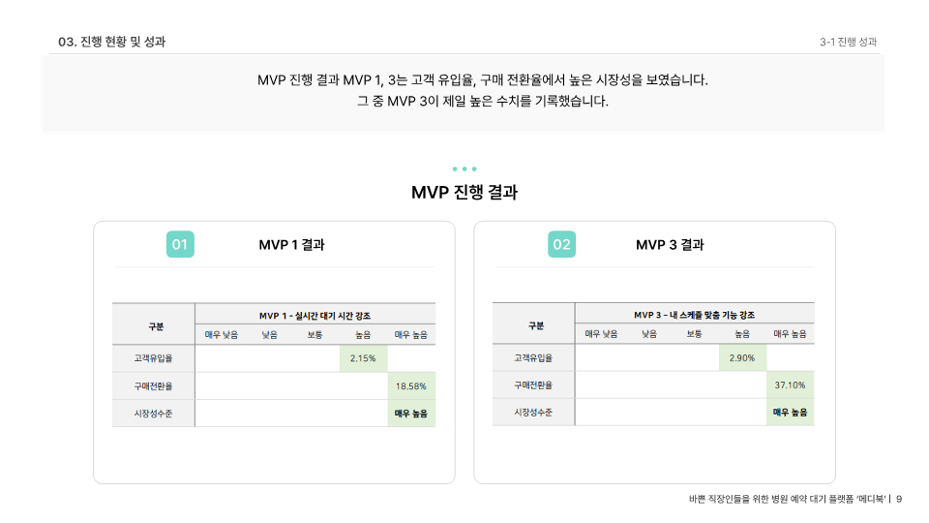Click the 37.10% purchase conversion cell
Viewport: 929px width, 523px height.
click(x=790, y=385)
